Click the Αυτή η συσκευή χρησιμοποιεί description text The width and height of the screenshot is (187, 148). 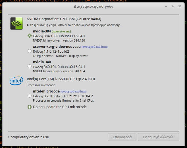(74, 25)
